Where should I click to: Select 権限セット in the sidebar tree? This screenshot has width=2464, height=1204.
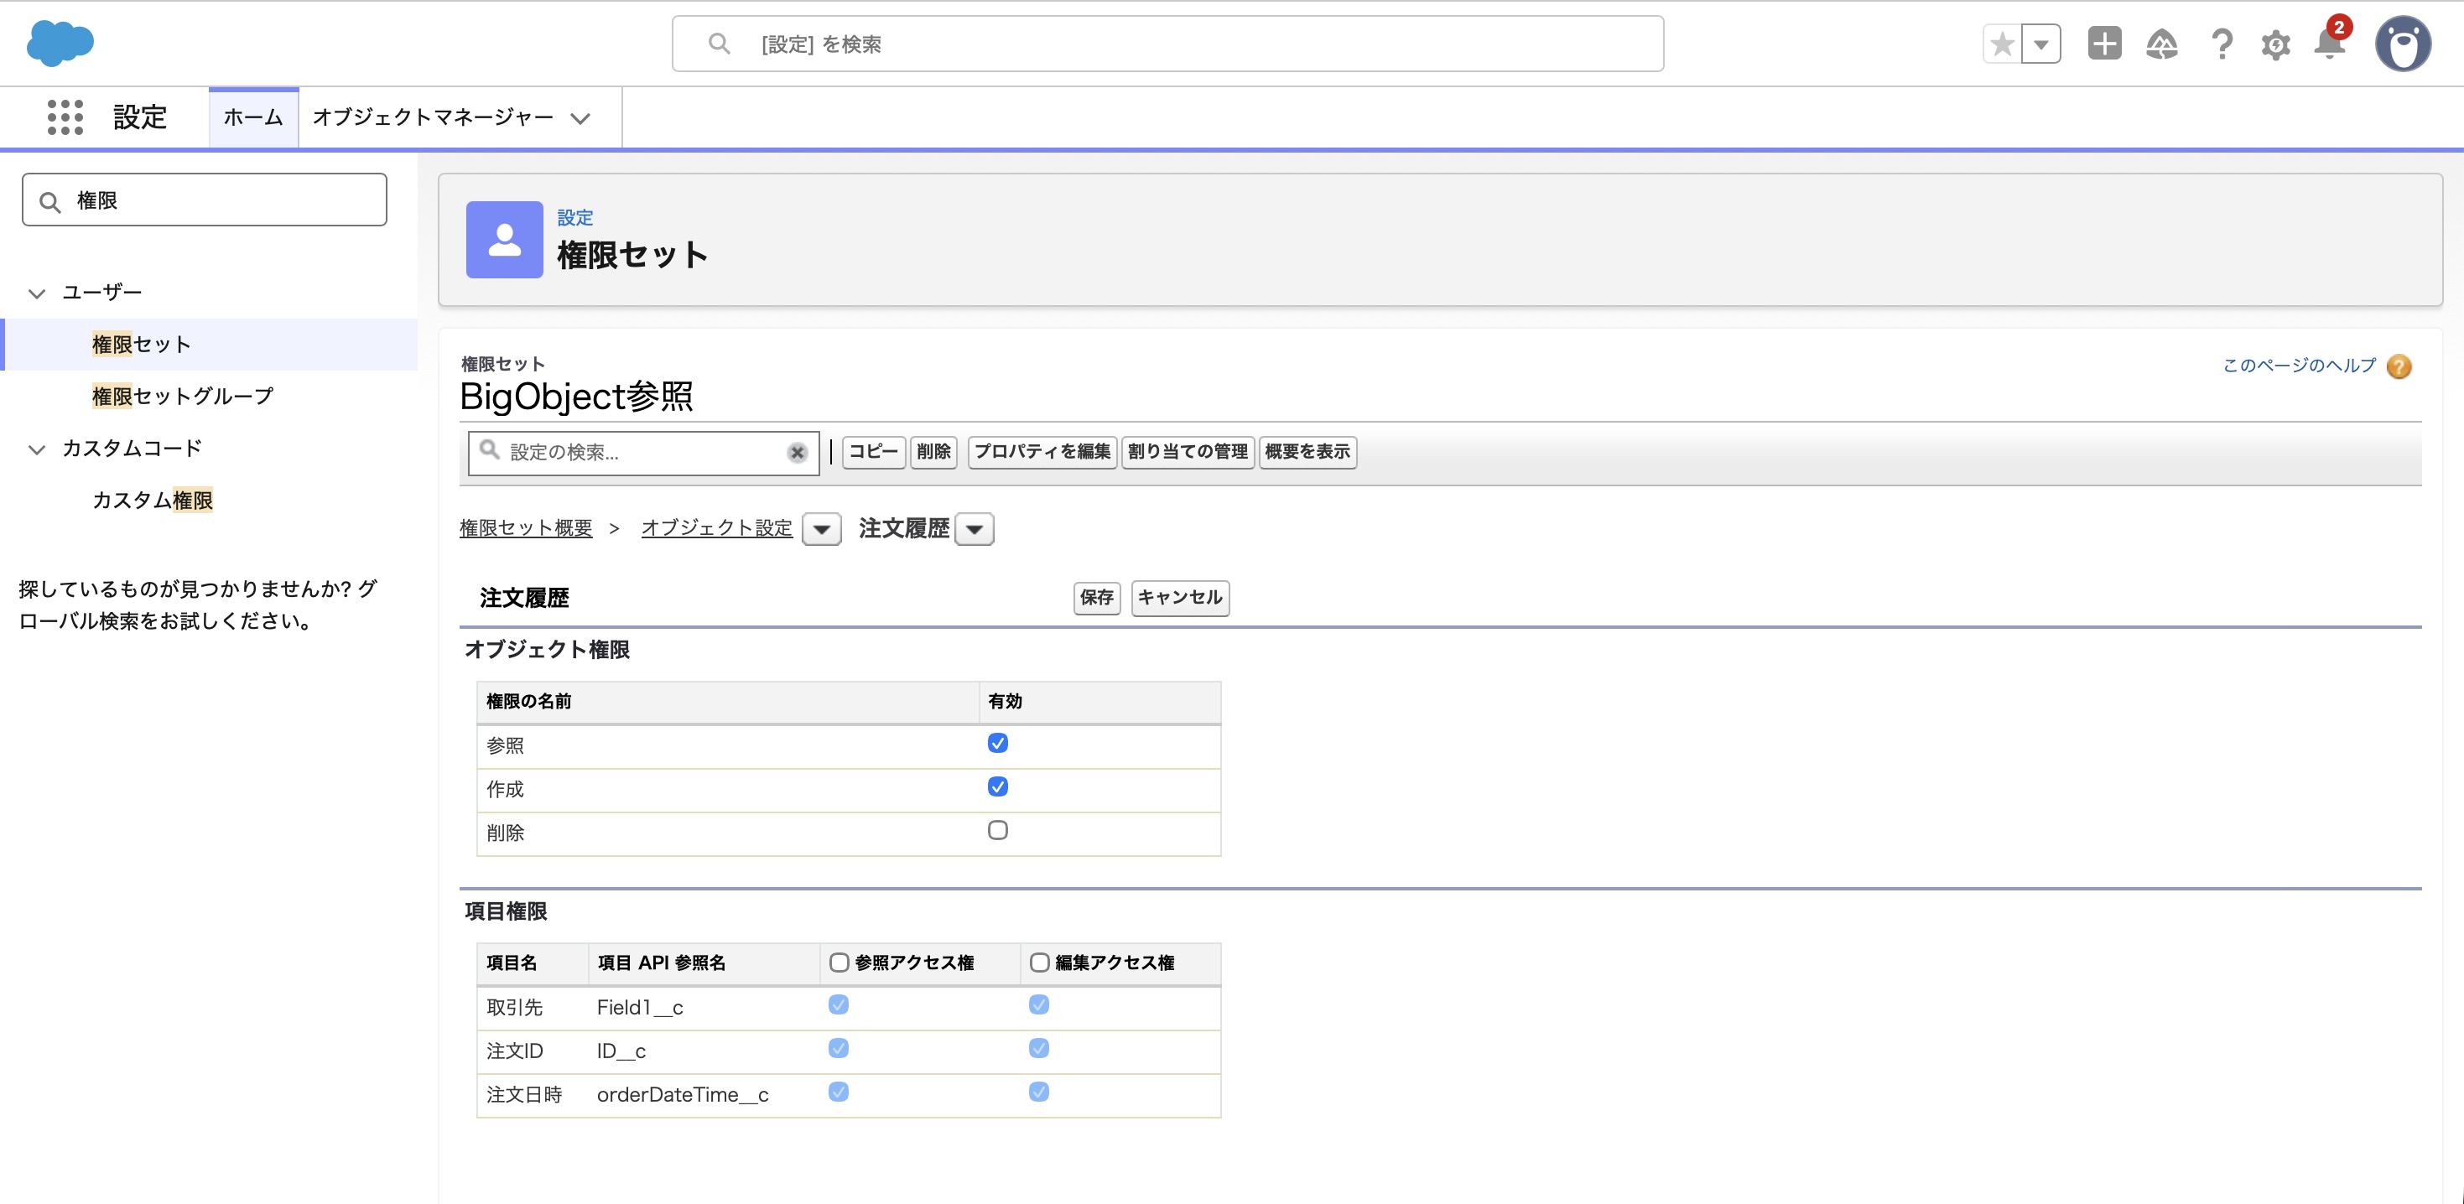pos(142,345)
